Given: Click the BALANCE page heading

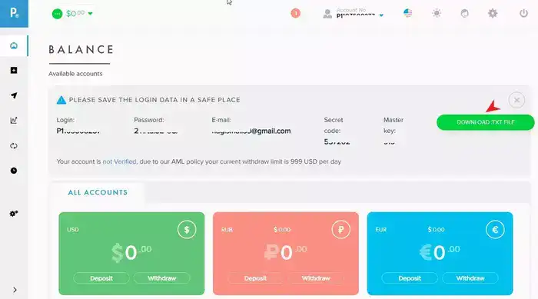Looking at the screenshot, I should pos(81,50).
